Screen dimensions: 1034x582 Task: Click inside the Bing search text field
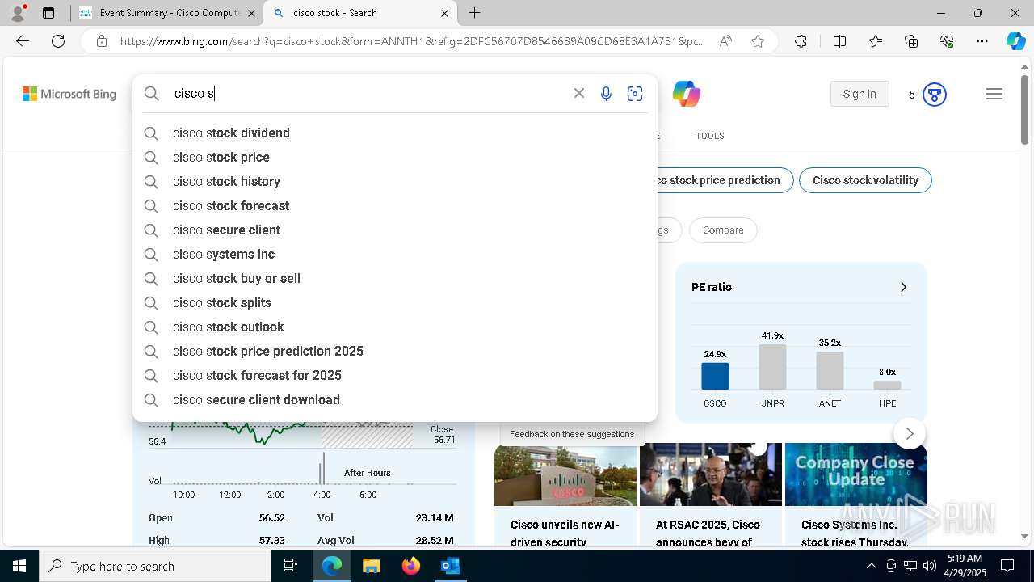coord(368,94)
